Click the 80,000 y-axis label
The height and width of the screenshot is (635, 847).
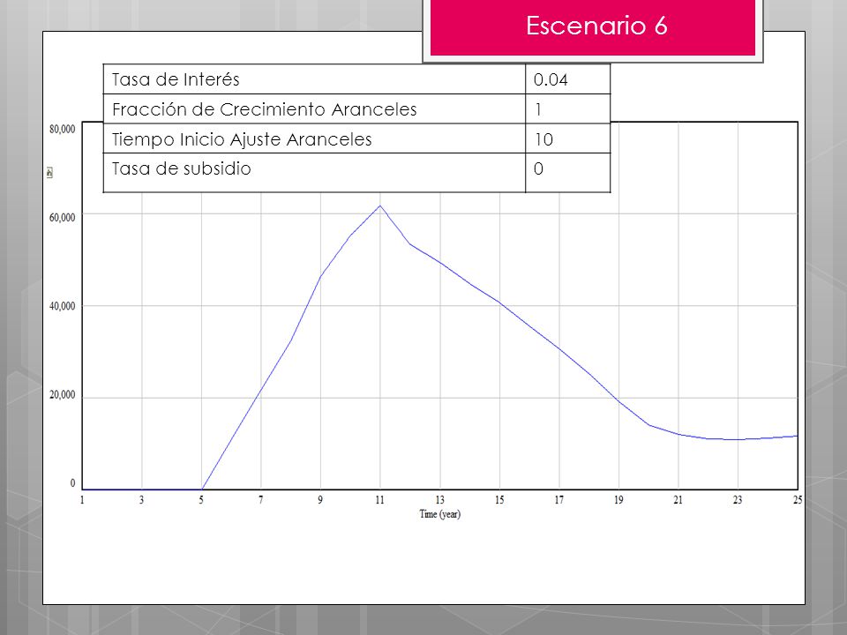[62, 129]
